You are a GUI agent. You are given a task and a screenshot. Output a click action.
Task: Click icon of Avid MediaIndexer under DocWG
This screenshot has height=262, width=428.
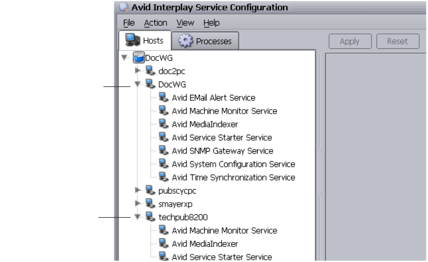(164, 124)
